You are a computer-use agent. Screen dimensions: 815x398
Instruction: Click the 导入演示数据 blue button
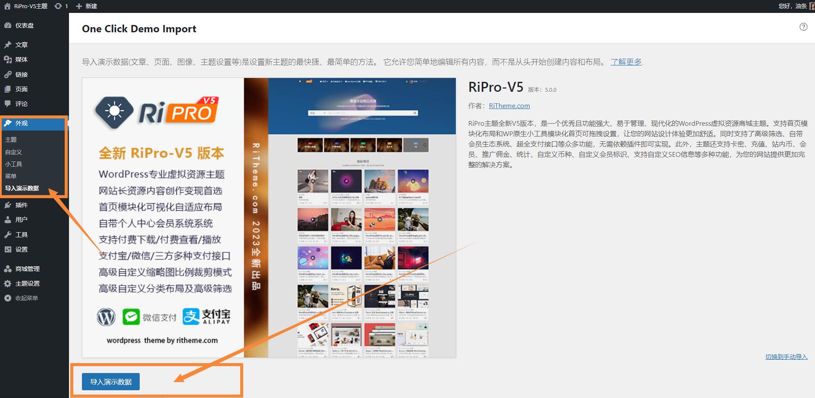110,381
